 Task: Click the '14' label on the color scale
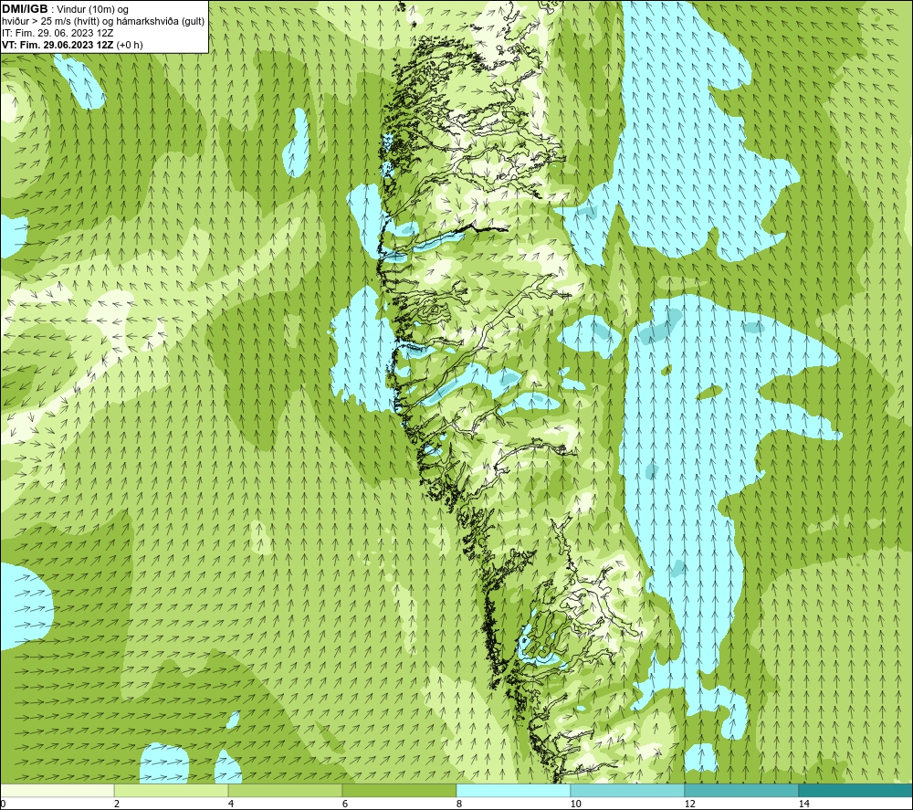pos(803,804)
